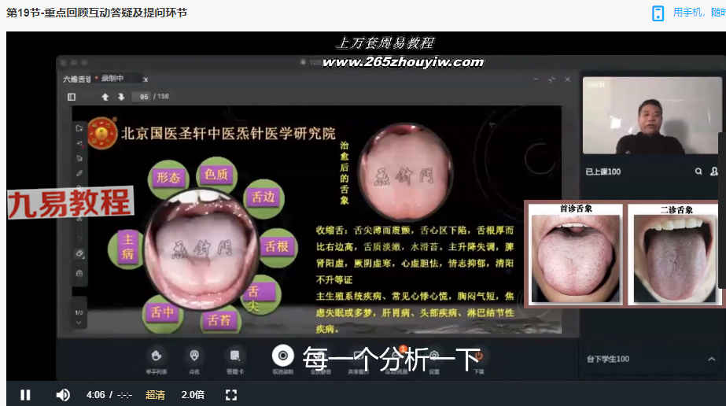Expand the 1/3 annotation toolbar page chevron

tap(79, 323)
